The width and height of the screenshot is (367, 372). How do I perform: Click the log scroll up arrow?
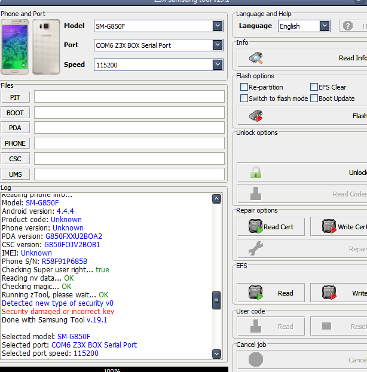pyautogui.click(x=216, y=199)
